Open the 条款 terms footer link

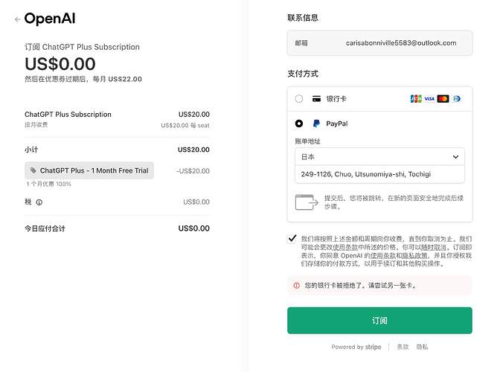[x=403, y=347]
